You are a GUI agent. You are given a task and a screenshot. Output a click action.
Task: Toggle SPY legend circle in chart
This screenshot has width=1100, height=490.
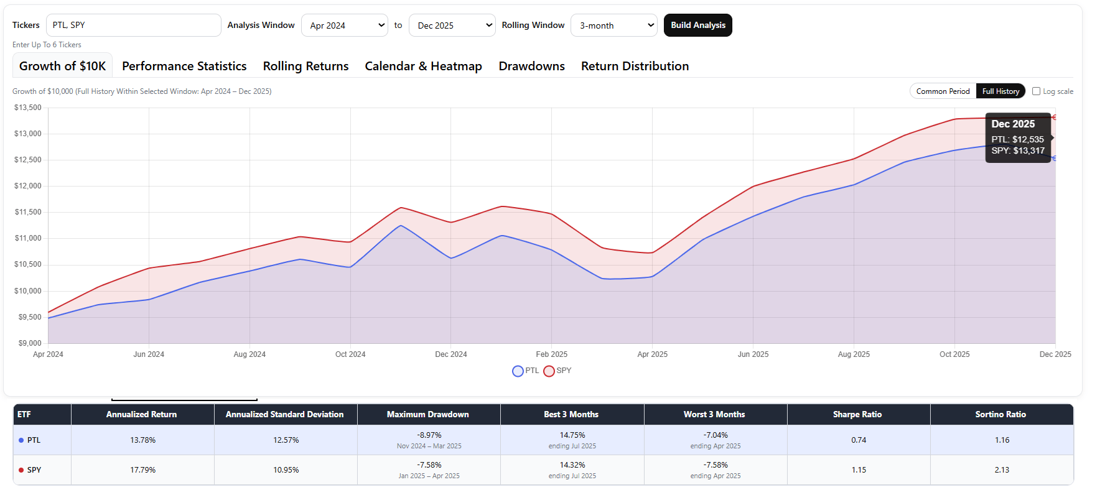click(549, 371)
